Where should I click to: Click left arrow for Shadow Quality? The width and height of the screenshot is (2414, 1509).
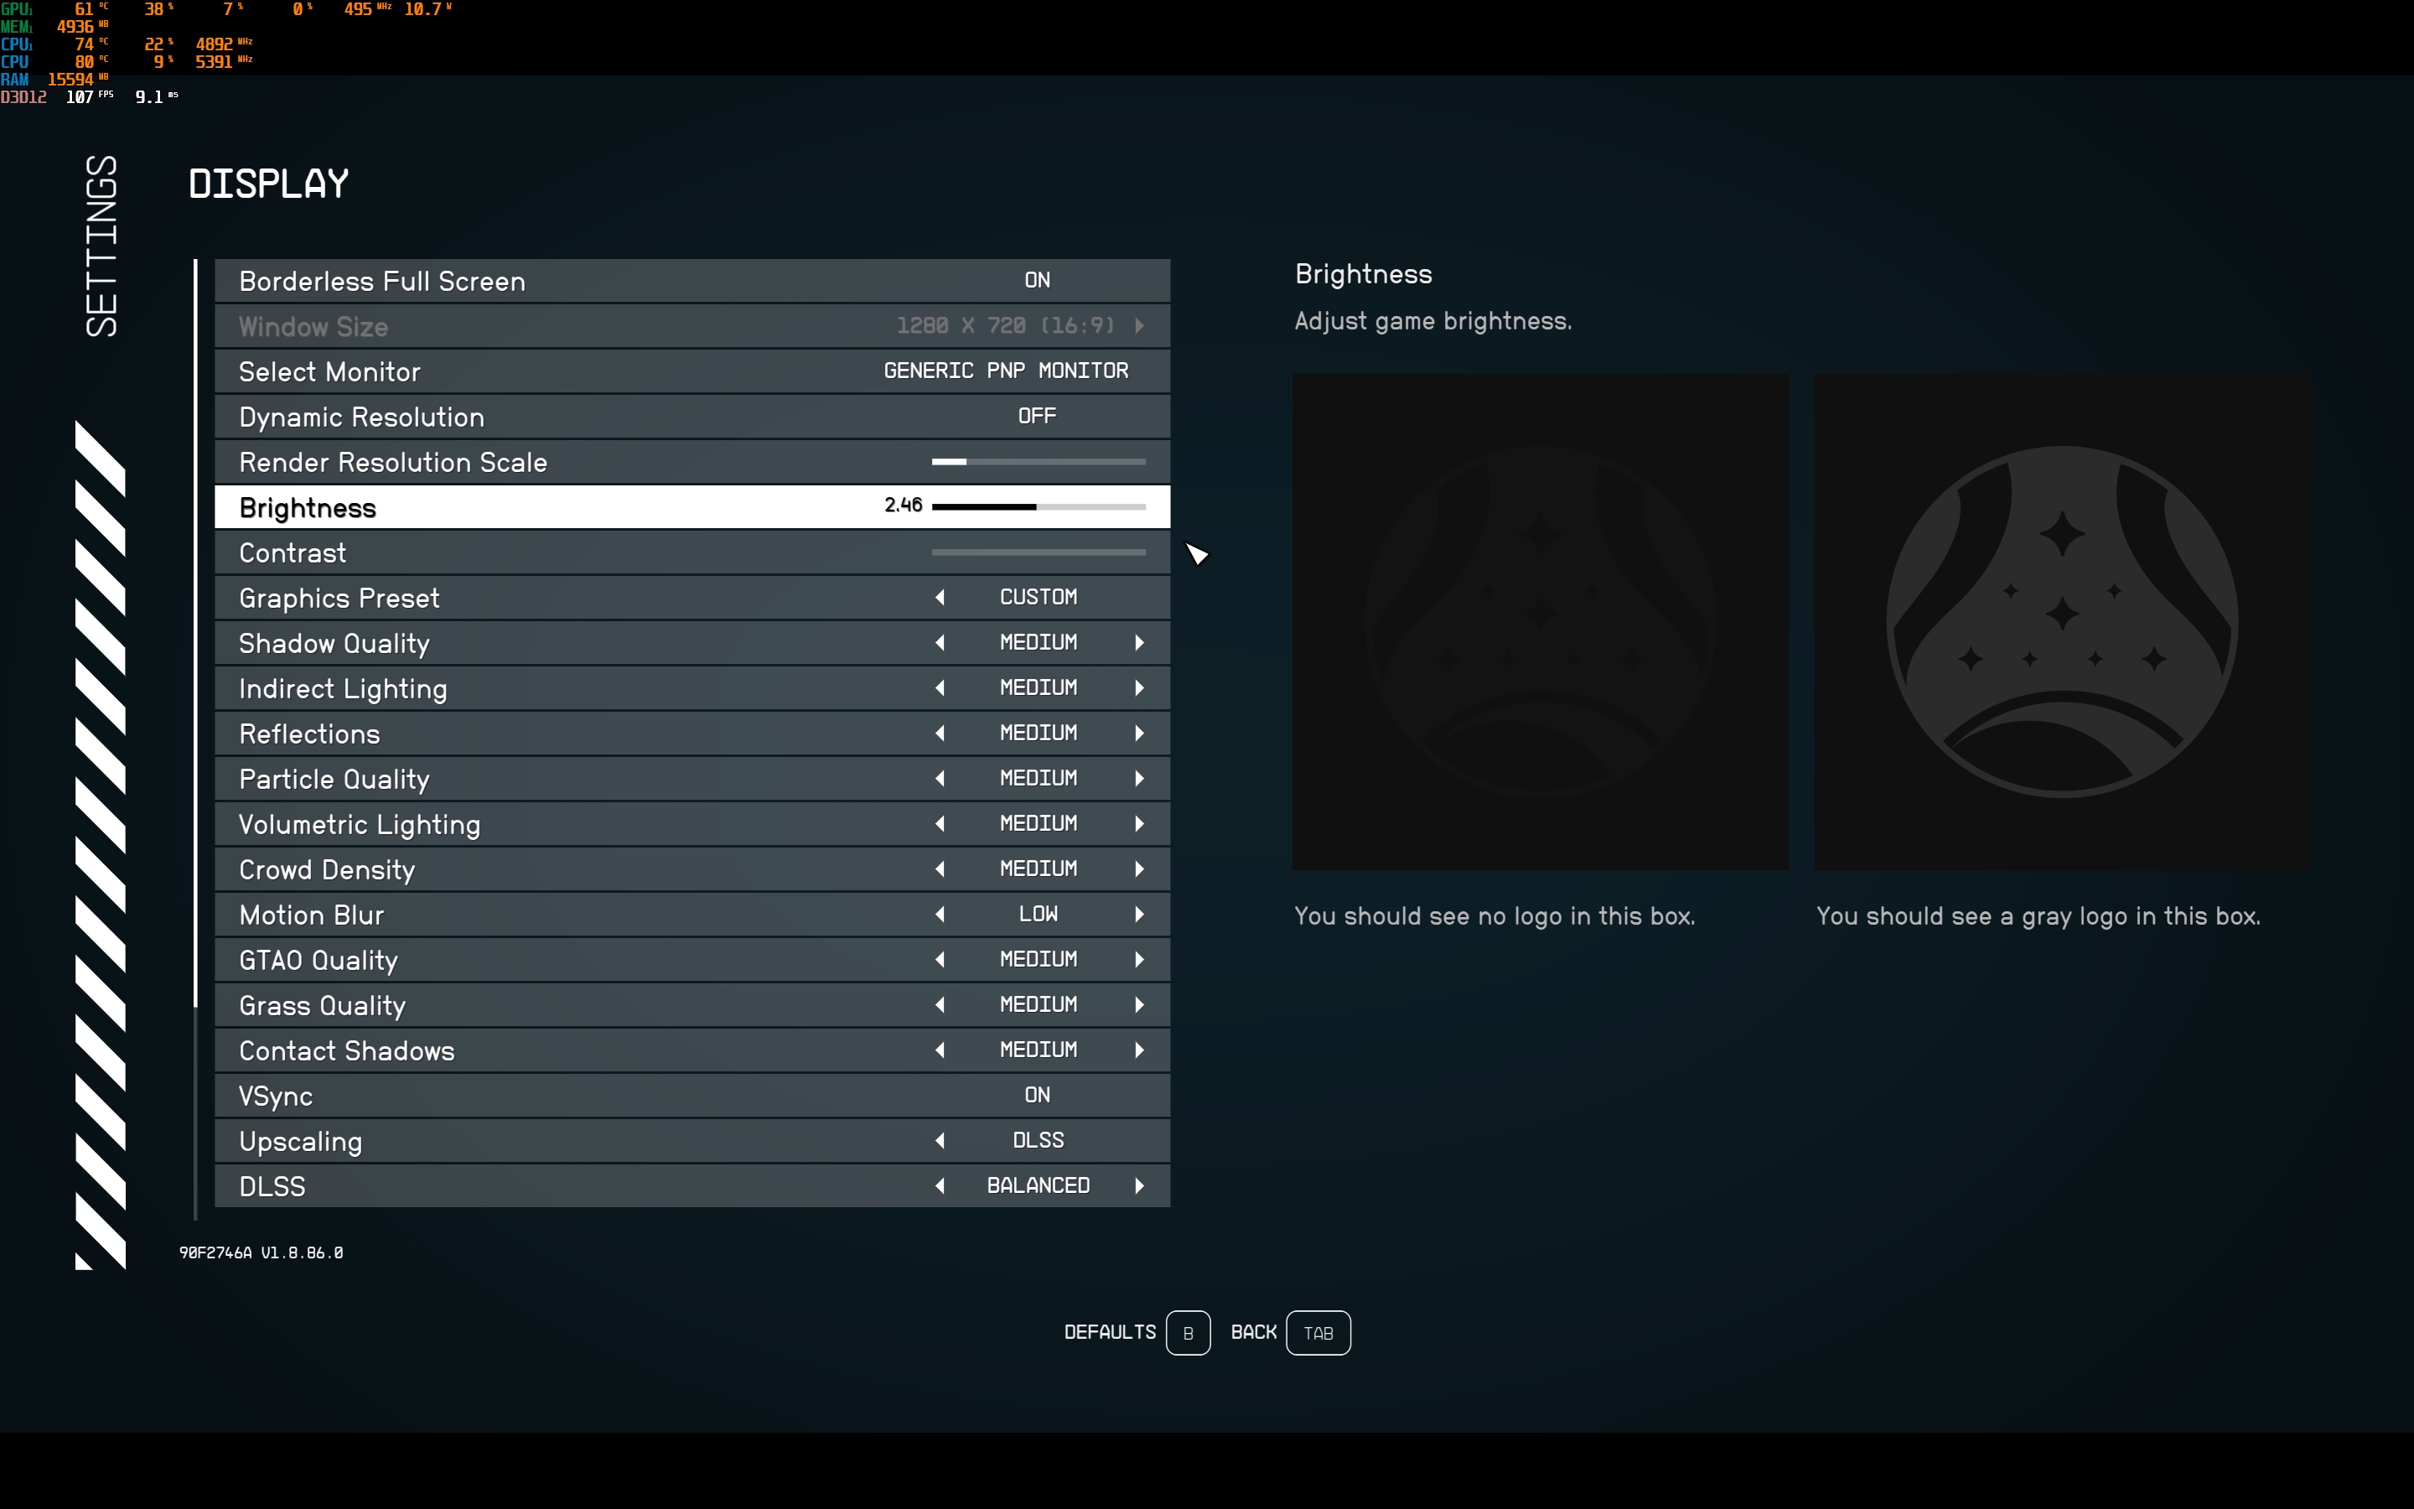(940, 643)
